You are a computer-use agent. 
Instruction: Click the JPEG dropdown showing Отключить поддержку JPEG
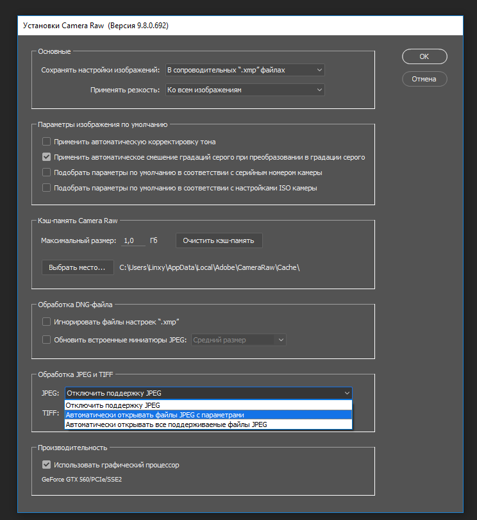pyautogui.click(x=208, y=393)
